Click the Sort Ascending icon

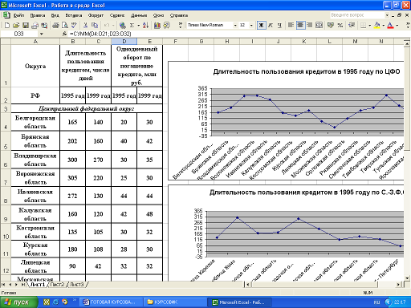click(145, 25)
